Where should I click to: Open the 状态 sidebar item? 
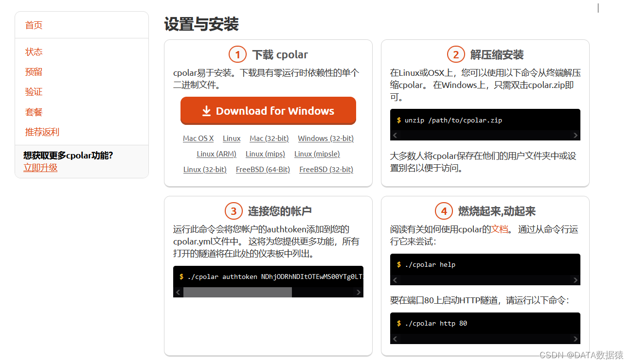pos(34,52)
